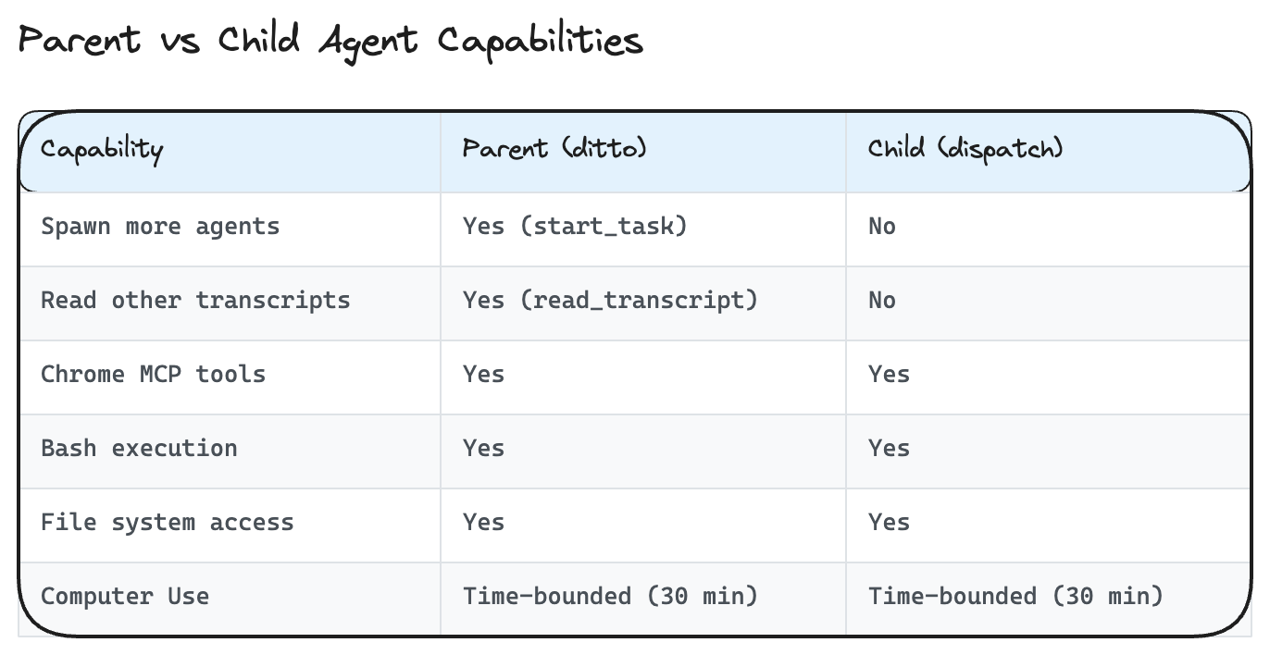Click Parent 'Yes' cell for Bash execution
This screenshot has width=1270, height=655.
[484, 449]
